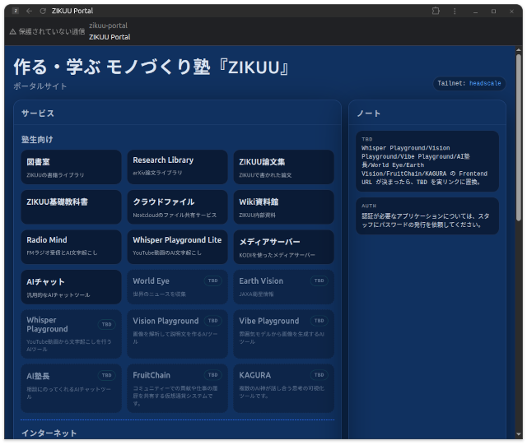Screen dimensions: 527x445
Task: Click the Tailnet headscale badge
Action: pos(469,83)
